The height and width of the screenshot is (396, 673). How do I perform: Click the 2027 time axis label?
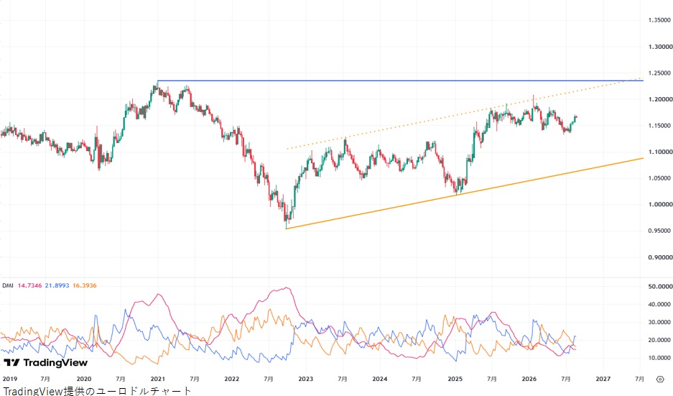pos(603,379)
